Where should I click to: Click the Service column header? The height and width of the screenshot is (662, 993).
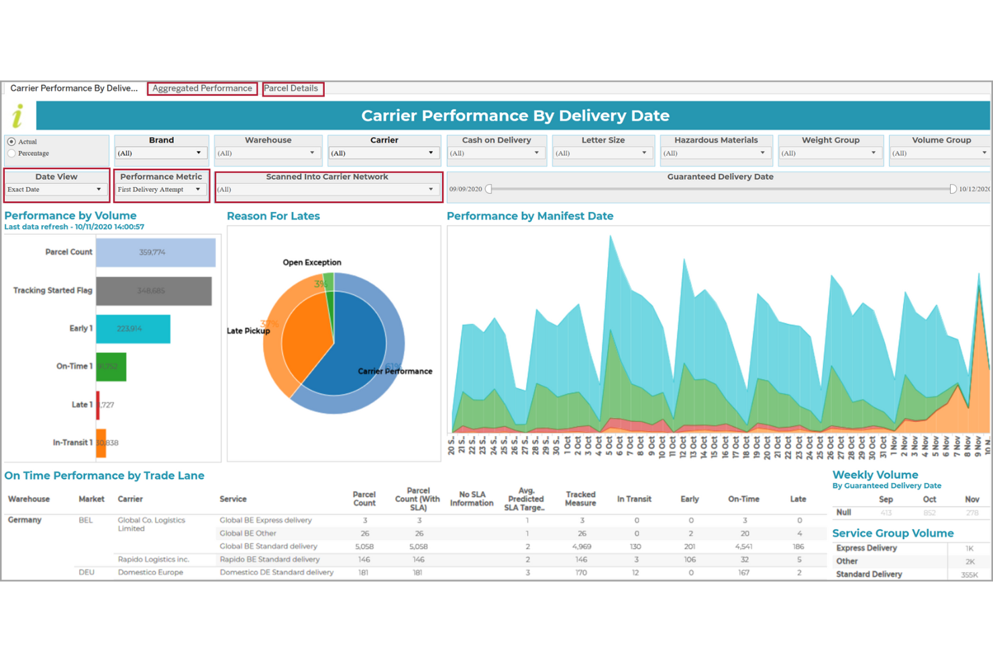point(233,500)
